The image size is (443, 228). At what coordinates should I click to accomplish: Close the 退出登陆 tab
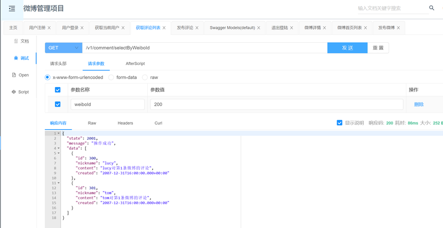click(292, 28)
